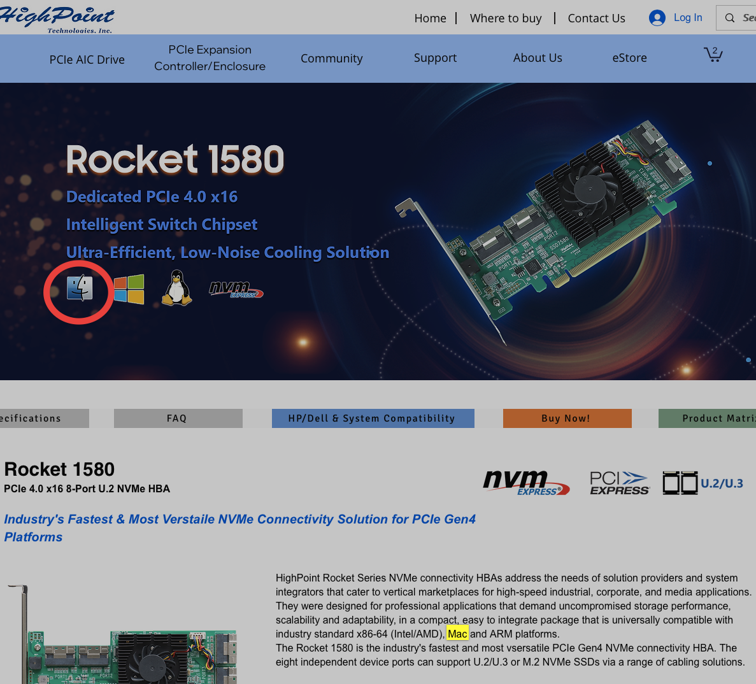Screen dimensions: 756x684
Task: Open the Community menu
Action: click(331, 59)
